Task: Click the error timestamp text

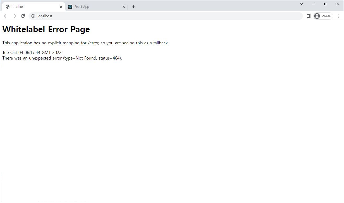Action: [31, 52]
